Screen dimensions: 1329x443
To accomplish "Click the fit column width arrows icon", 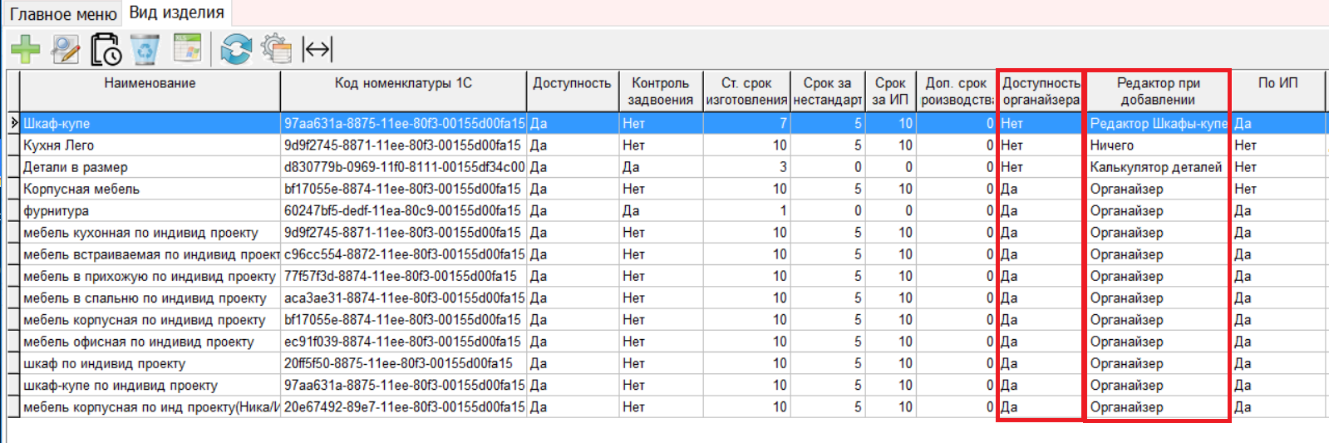I will click(x=317, y=50).
